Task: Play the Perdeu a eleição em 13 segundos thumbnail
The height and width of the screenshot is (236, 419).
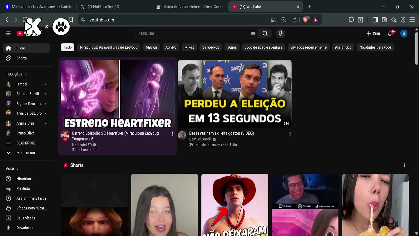Action: coord(235,94)
